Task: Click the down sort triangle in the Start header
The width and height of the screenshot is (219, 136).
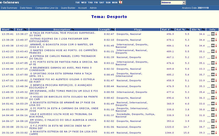Action: [x=11, y=29]
